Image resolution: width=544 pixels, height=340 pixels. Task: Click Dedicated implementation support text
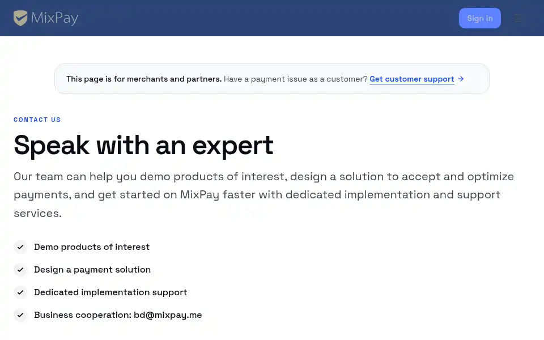click(x=110, y=292)
